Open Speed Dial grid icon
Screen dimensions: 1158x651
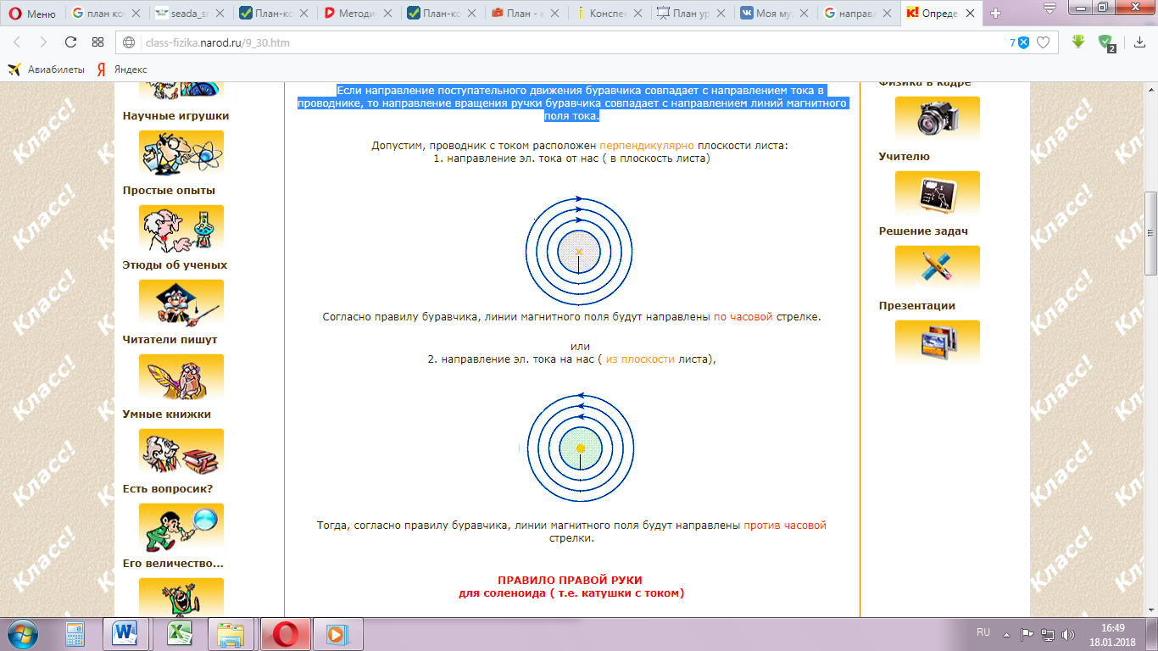(x=97, y=42)
